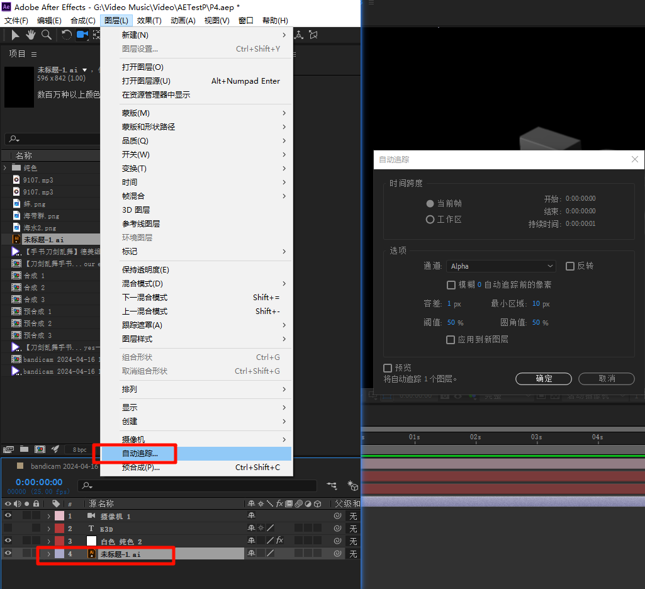Click the Illustrator icon of 未标题-1.ai layer
This screenshot has width=645, height=589.
click(x=92, y=554)
